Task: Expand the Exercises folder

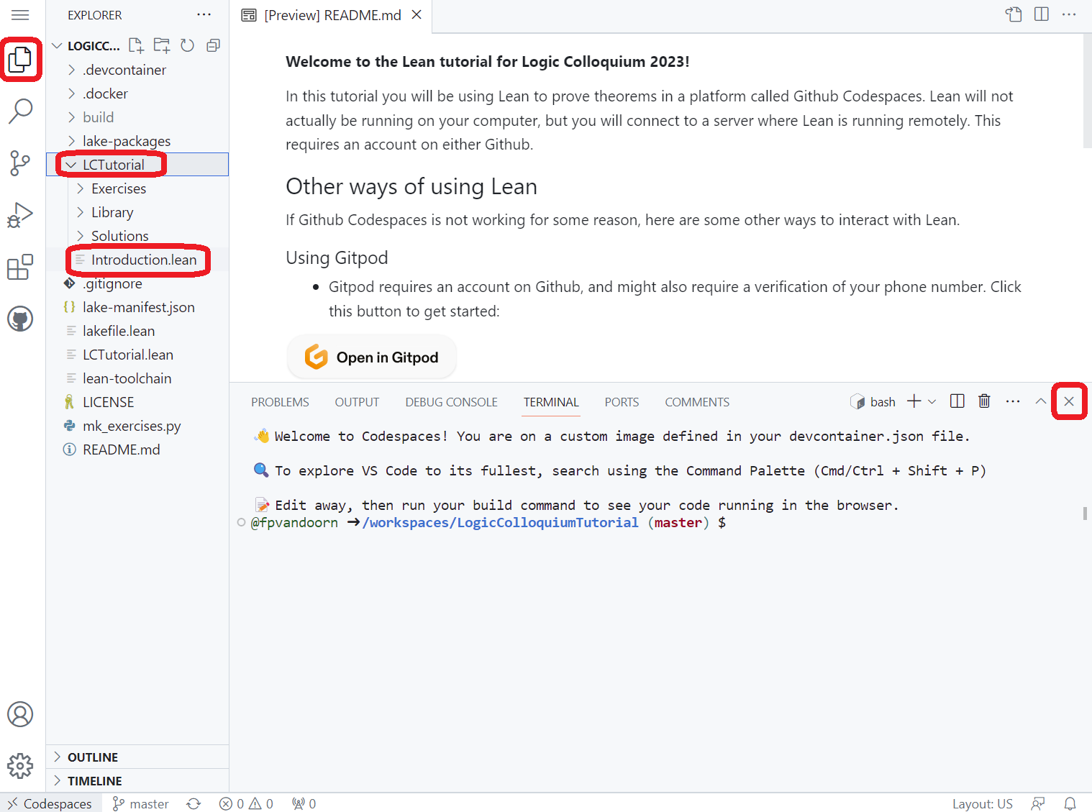Action: coord(137,188)
